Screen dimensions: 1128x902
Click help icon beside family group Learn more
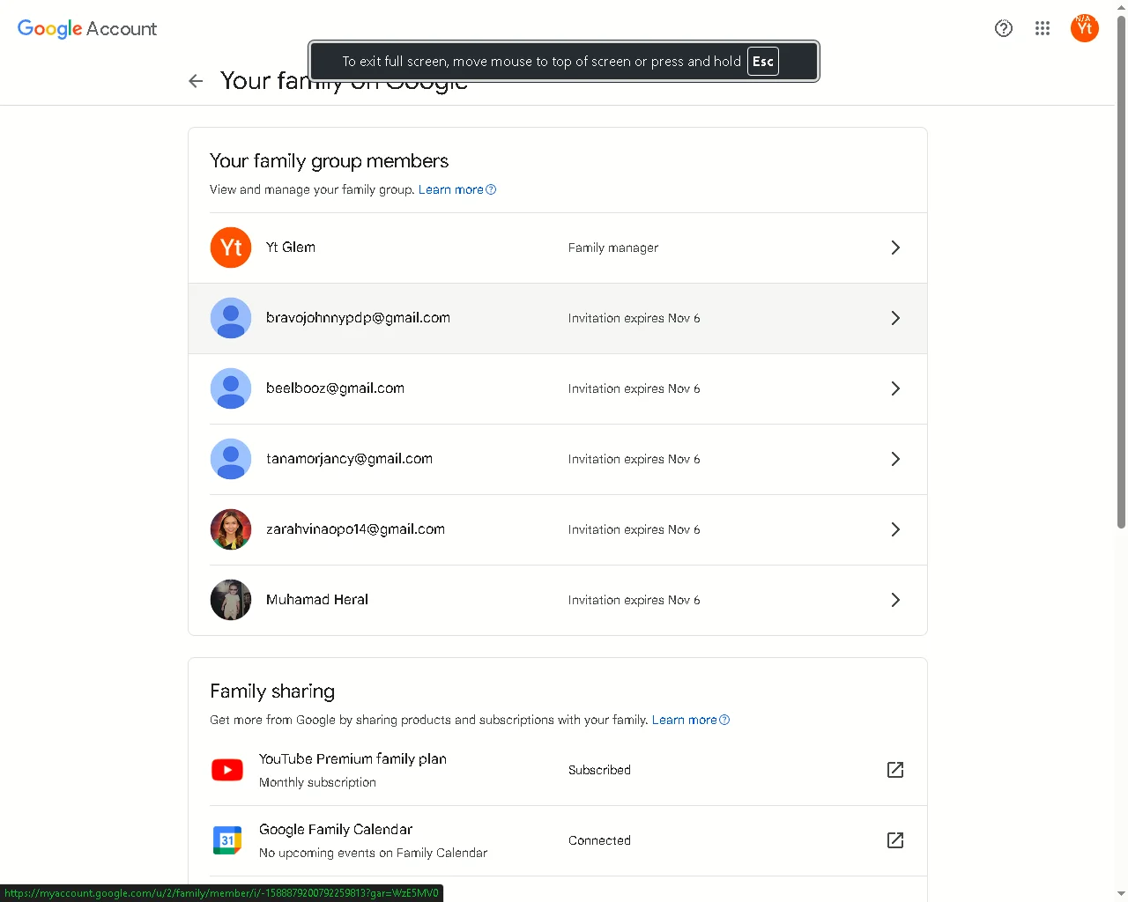[x=492, y=189]
